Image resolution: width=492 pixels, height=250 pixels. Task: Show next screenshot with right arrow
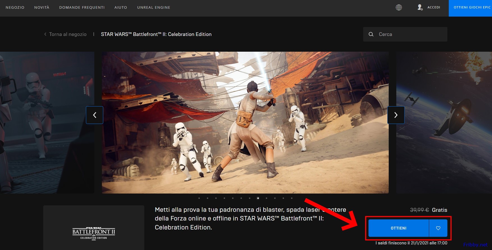(396, 115)
